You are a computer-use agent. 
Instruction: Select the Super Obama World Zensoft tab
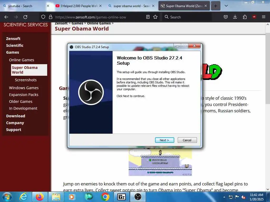184,6
